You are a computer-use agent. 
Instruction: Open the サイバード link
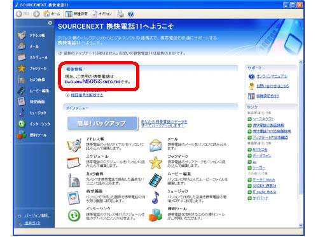click(x=260, y=198)
